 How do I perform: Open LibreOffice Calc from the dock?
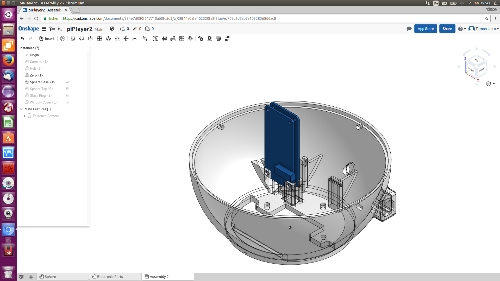[8, 122]
